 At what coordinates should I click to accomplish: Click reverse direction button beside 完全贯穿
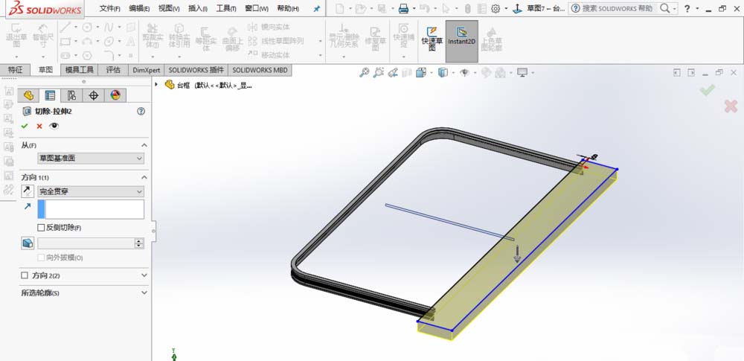click(x=28, y=191)
